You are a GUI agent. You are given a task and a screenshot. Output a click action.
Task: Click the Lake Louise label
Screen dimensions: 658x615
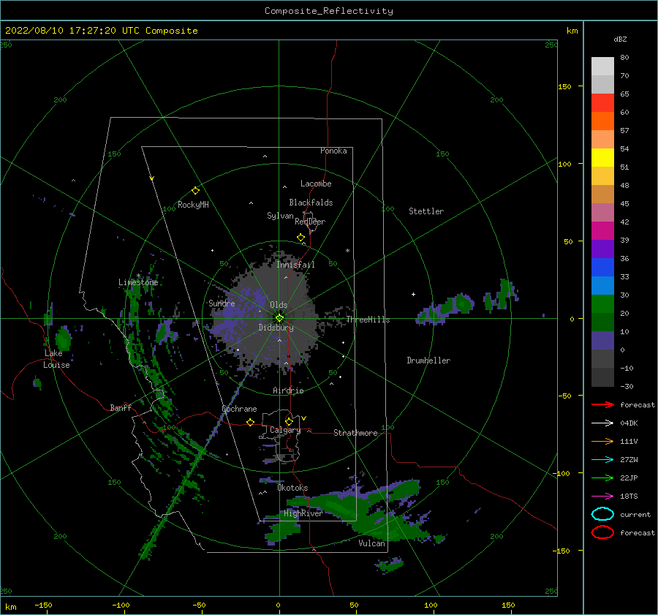point(56,359)
